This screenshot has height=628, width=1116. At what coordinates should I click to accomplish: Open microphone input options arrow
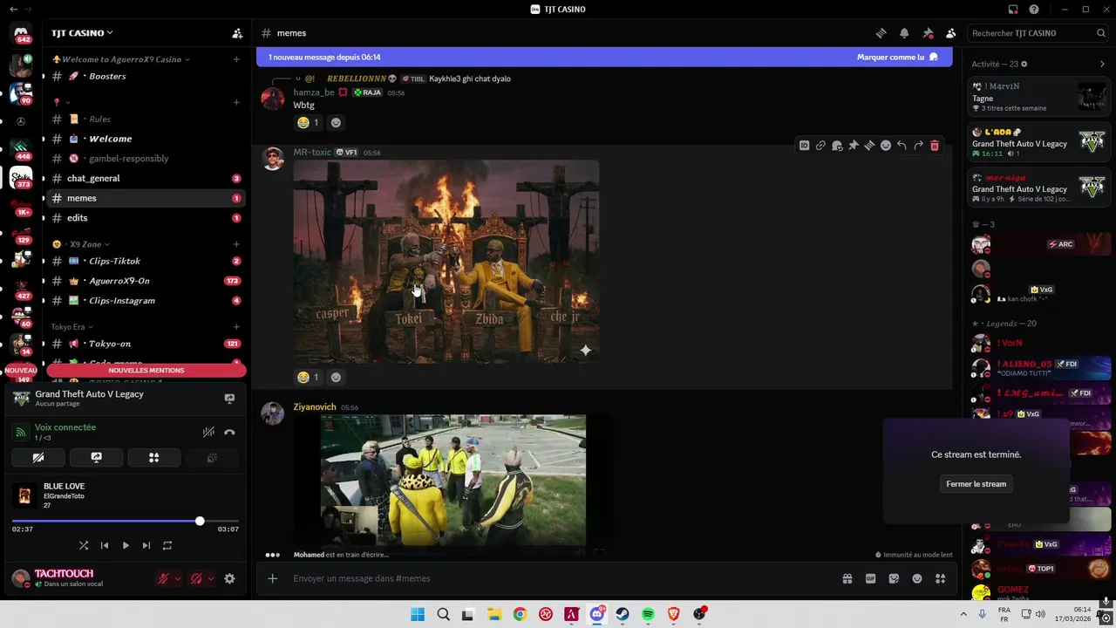click(178, 578)
